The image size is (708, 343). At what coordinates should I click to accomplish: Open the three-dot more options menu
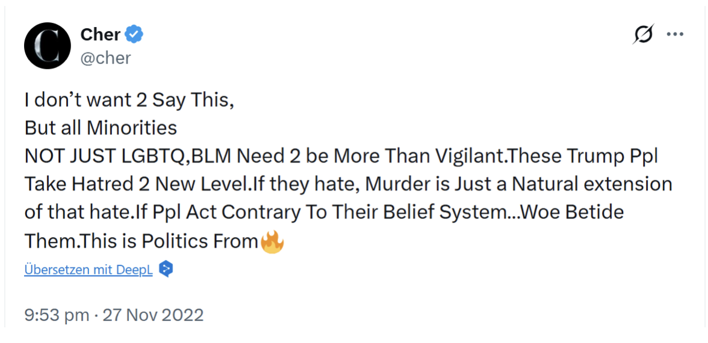(x=675, y=35)
